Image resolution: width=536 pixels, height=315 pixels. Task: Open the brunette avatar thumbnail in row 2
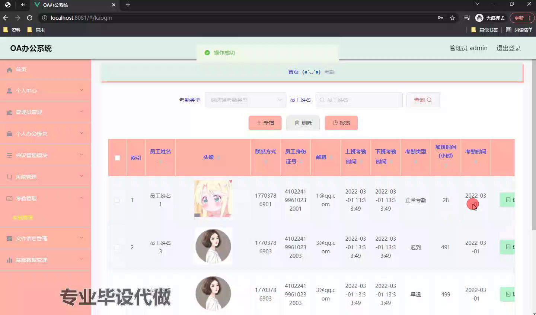pyautogui.click(x=213, y=246)
